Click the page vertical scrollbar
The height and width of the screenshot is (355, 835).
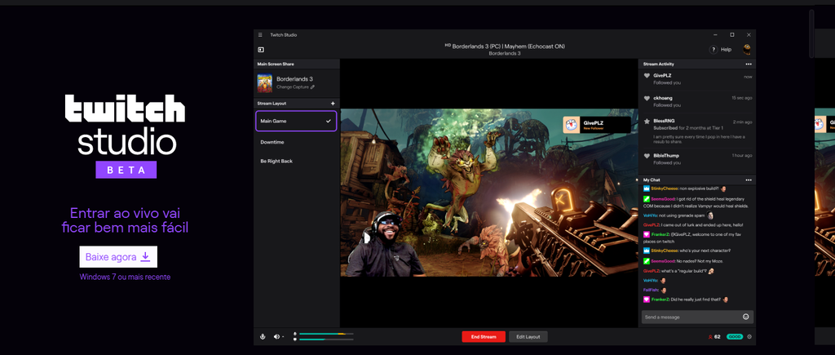[811, 33]
